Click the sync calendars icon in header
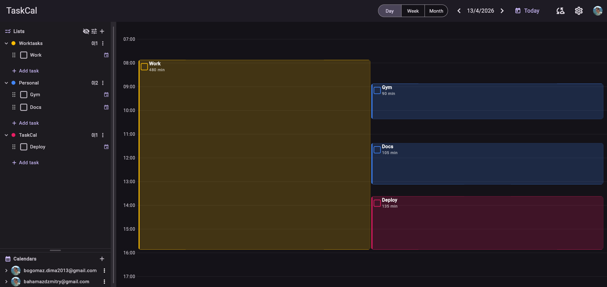This screenshot has height=287, width=607. [x=560, y=11]
